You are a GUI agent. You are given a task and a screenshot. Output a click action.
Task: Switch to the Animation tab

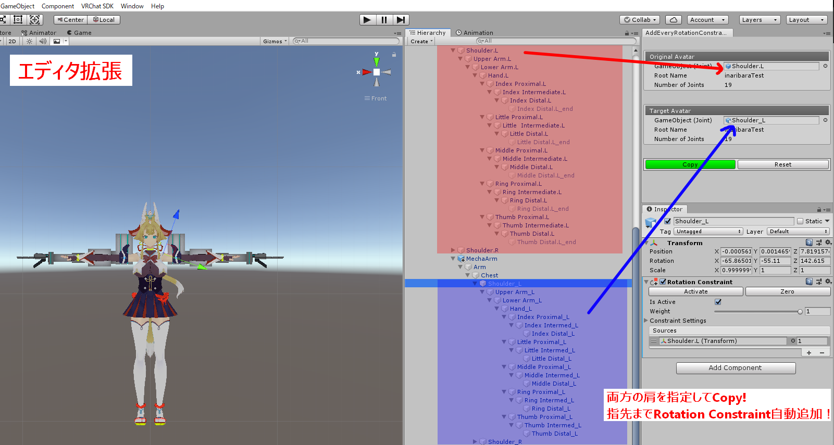[x=475, y=33]
